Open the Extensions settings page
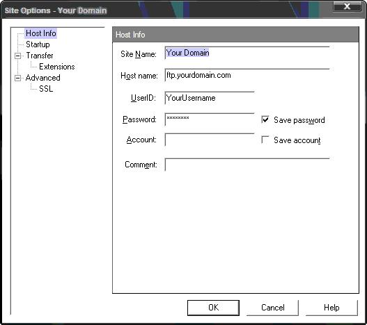The height and width of the screenshot is (325, 367). click(57, 67)
